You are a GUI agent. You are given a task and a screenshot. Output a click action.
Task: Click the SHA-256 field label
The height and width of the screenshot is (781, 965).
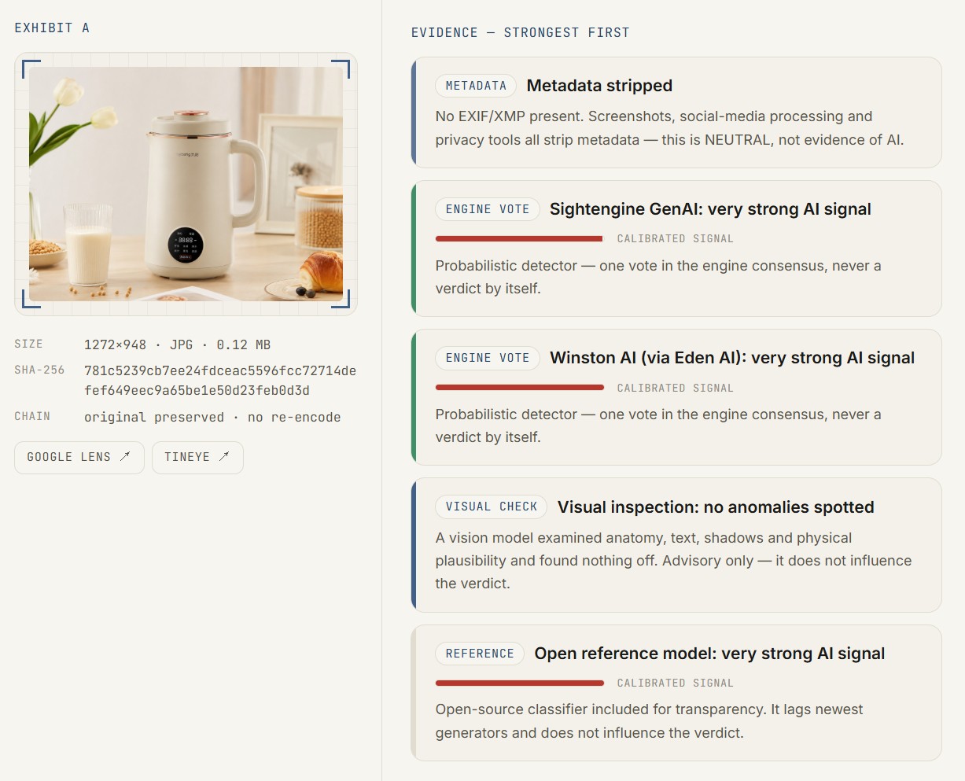click(39, 370)
